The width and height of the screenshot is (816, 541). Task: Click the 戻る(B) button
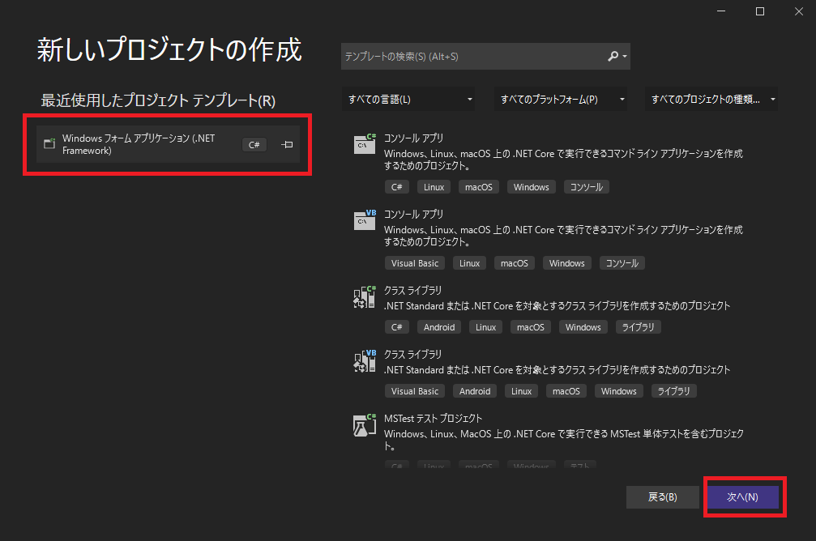(663, 496)
